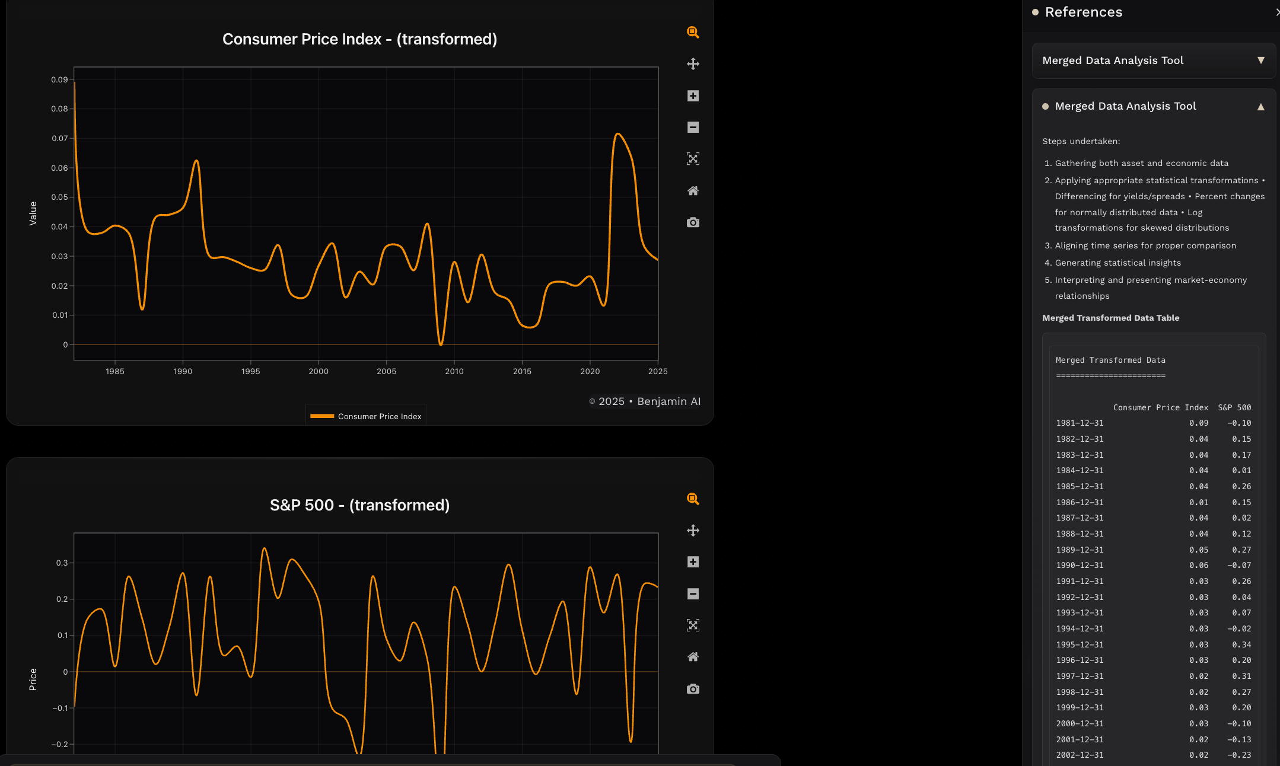Reset axes home icon on S&P 500 chart
Image resolution: width=1280 pixels, height=766 pixels.
[693, 657]
